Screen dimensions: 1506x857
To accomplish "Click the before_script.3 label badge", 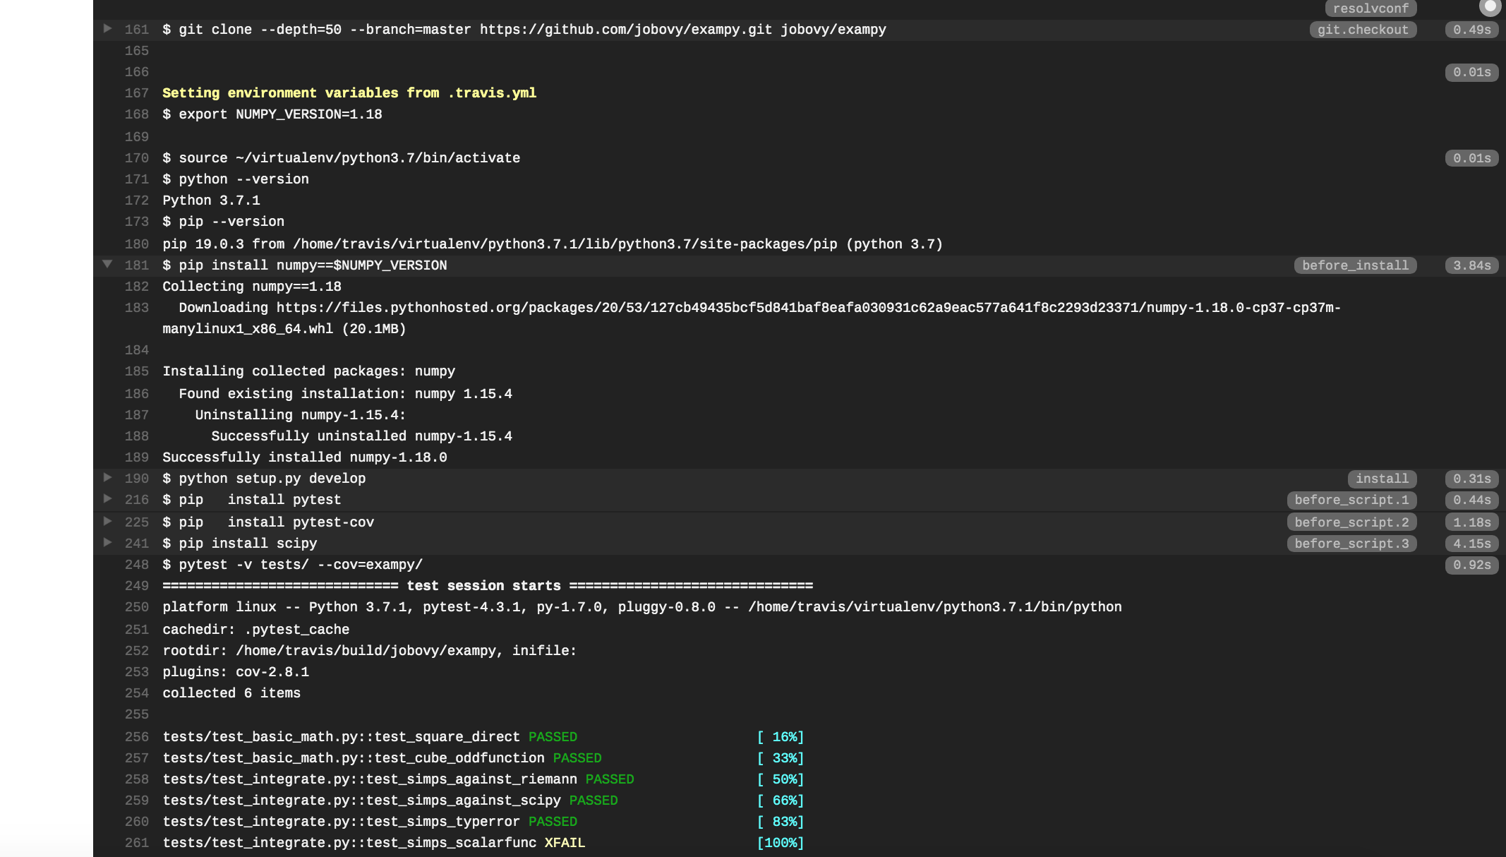I will (1351, 544).
